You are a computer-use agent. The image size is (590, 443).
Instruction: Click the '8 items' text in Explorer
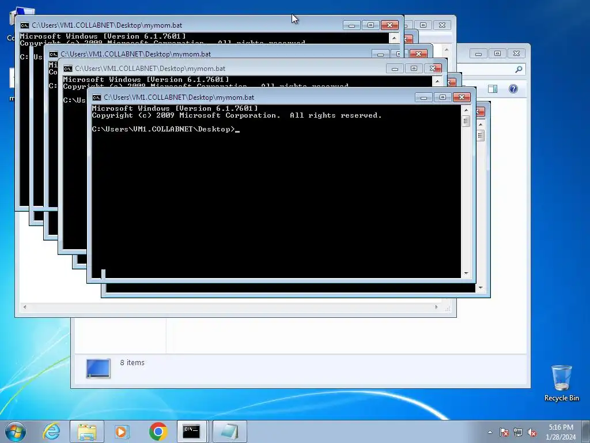click(132, 363)
